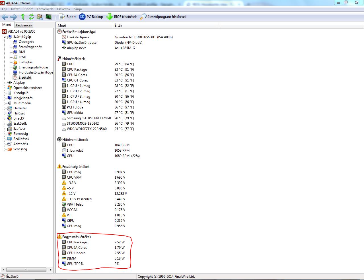
Task: Click the green Up arrow toolbar icon
Action: click(23, 17)
